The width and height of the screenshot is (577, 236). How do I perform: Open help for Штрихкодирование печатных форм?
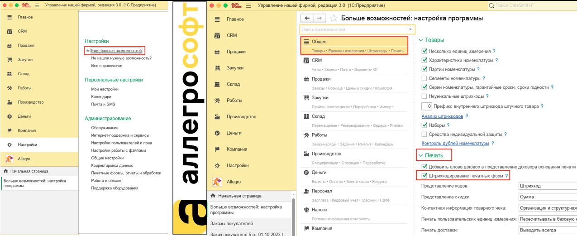click(506, 176)
